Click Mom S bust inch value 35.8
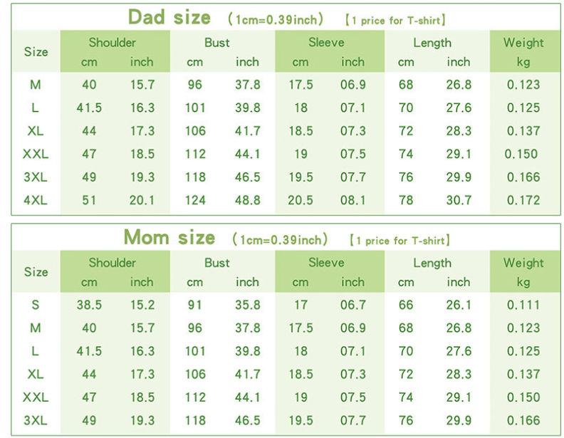Screen dimensions: 564x438 [248, 305]
